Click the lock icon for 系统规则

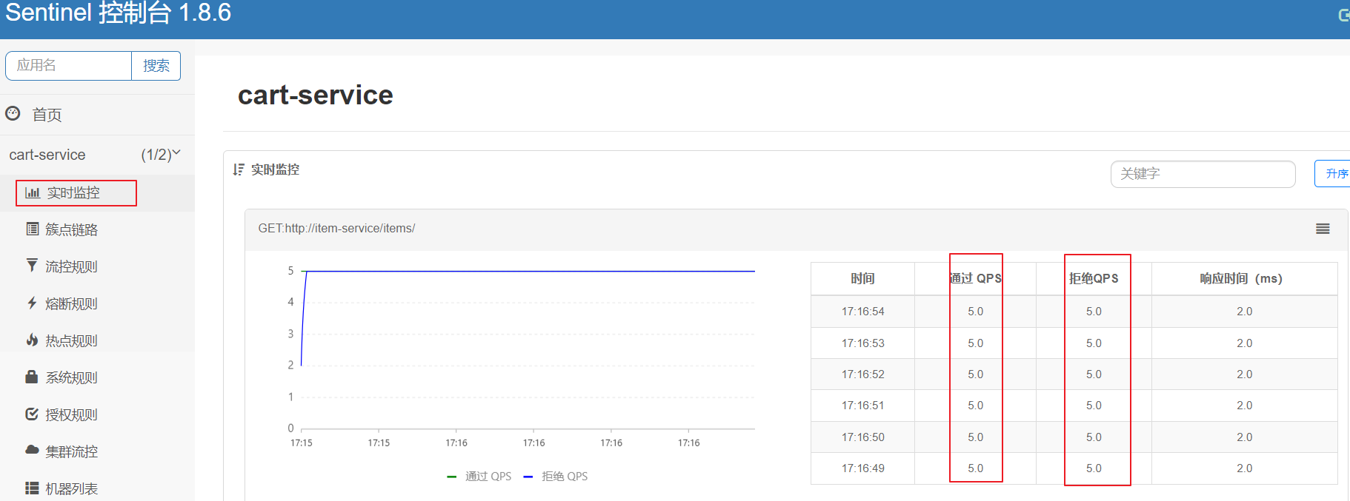tap(32, 377)
